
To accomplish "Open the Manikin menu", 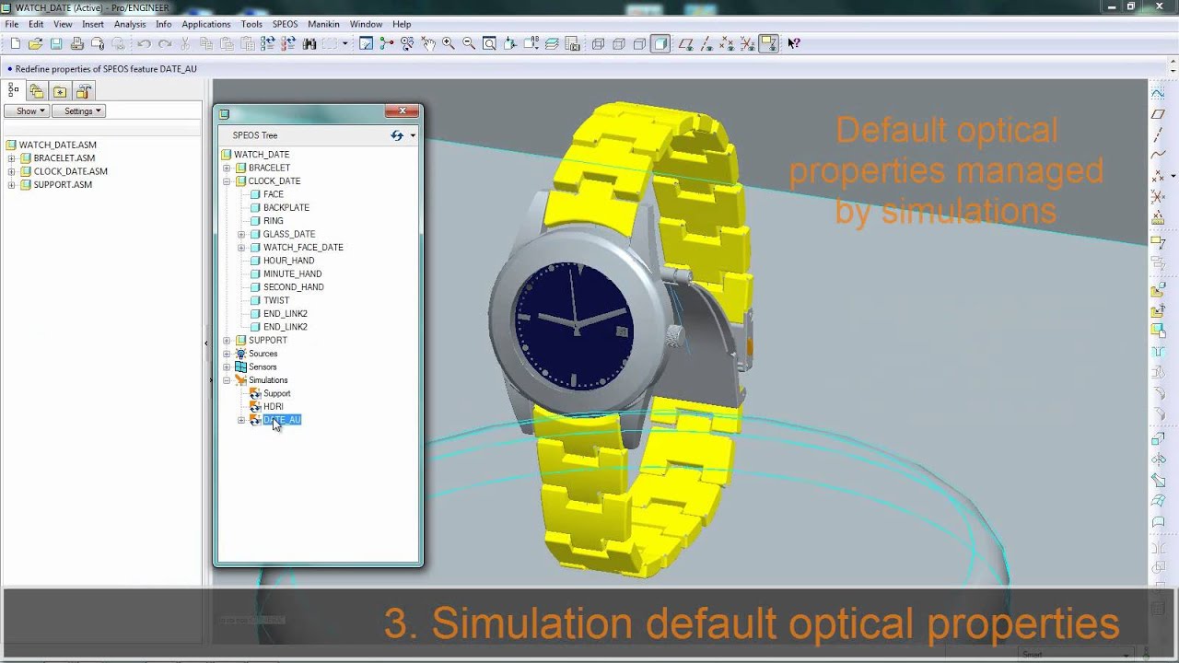I will coord(323,24).
